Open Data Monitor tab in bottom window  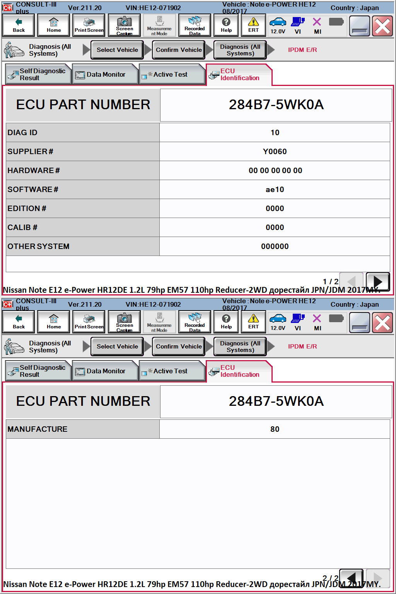click(x=105, y=371)
